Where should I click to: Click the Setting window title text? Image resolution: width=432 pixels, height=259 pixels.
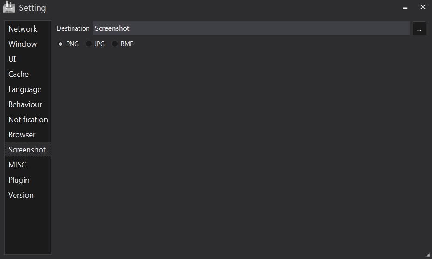[x=32, y=8]
